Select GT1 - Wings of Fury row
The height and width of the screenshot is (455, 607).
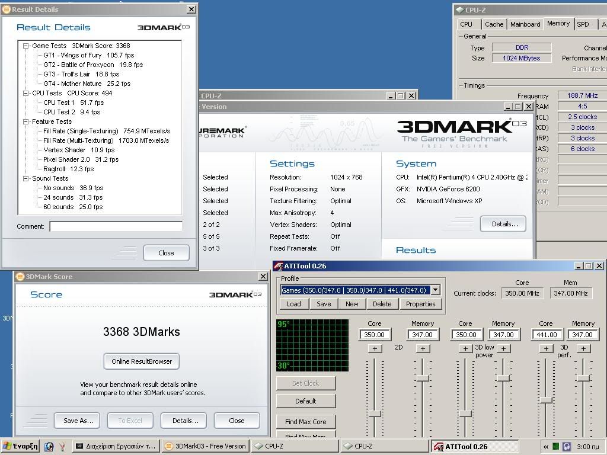point(89,55)
